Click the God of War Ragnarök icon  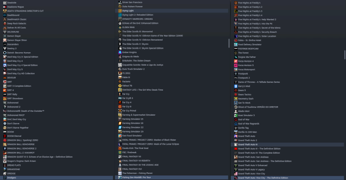point(236,124)
